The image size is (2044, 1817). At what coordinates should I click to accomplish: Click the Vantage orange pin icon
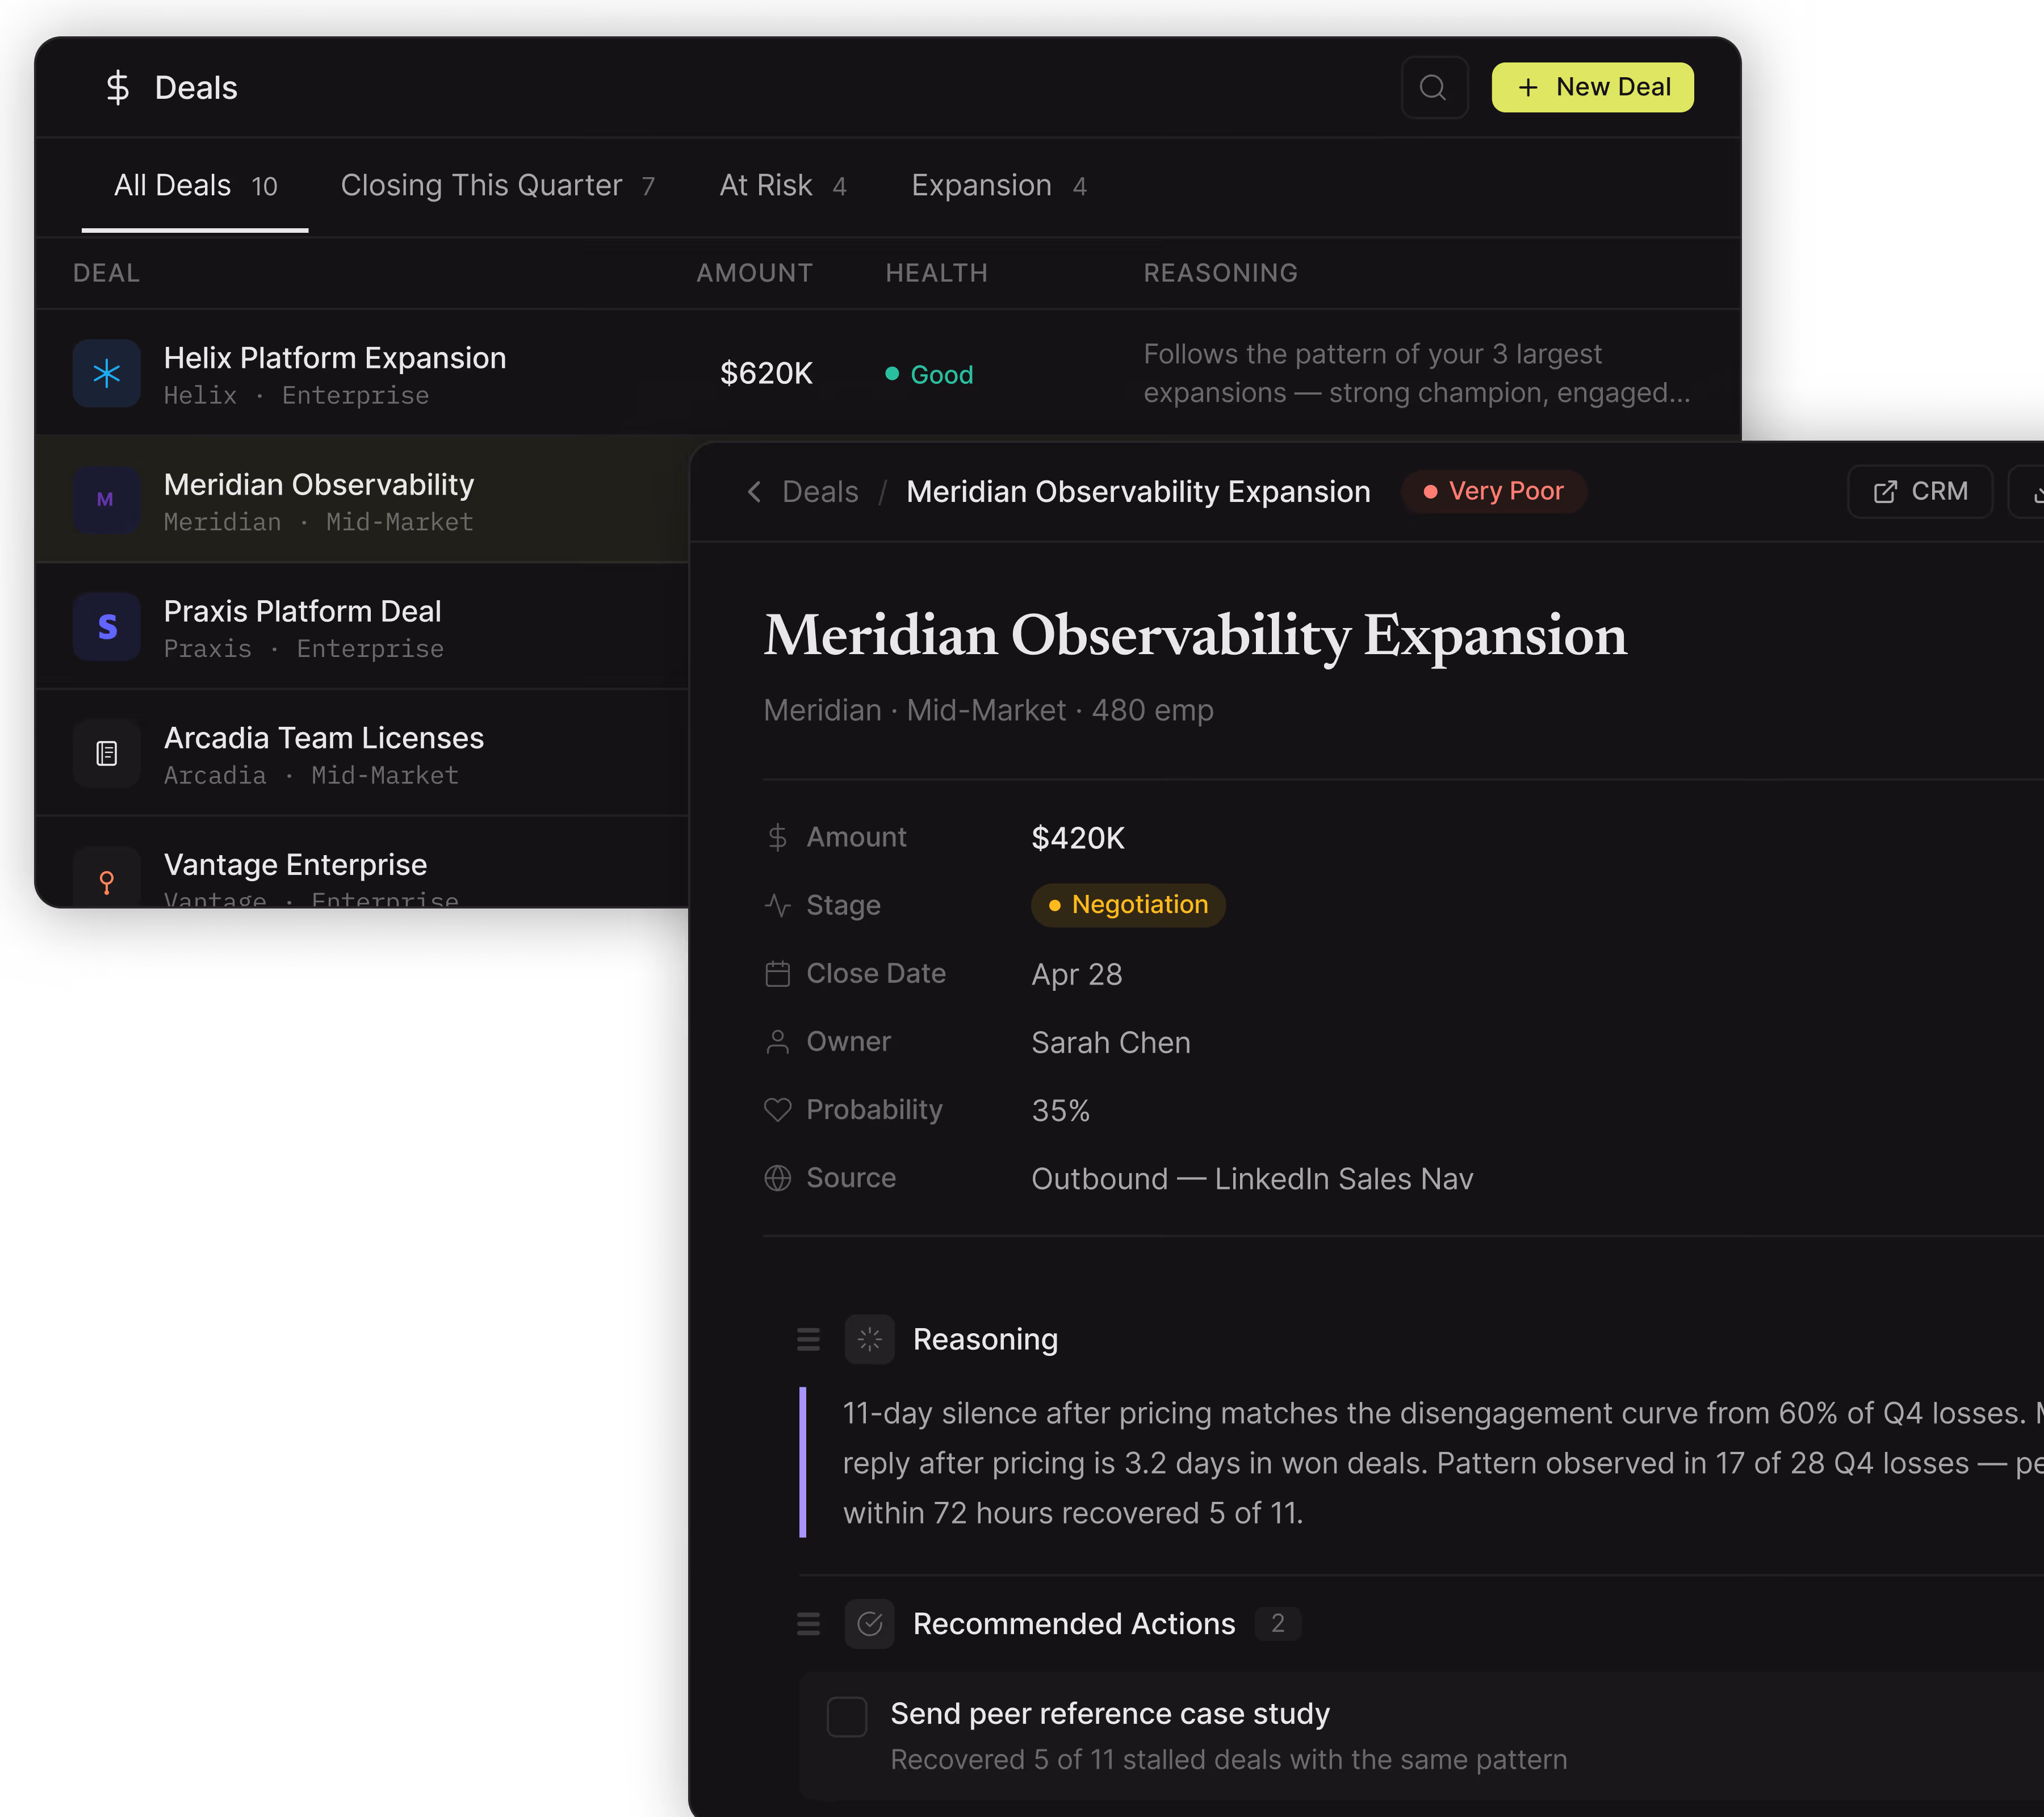click(106, 882)
